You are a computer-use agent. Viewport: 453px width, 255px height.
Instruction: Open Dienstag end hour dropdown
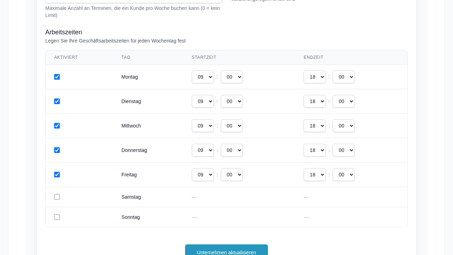(314, 101)
